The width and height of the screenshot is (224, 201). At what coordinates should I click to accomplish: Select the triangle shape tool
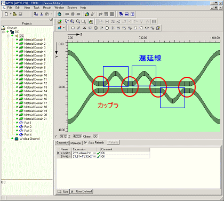pyautogui.click(x=113, y=28)
